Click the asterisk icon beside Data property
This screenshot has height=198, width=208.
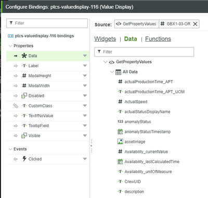24,56
